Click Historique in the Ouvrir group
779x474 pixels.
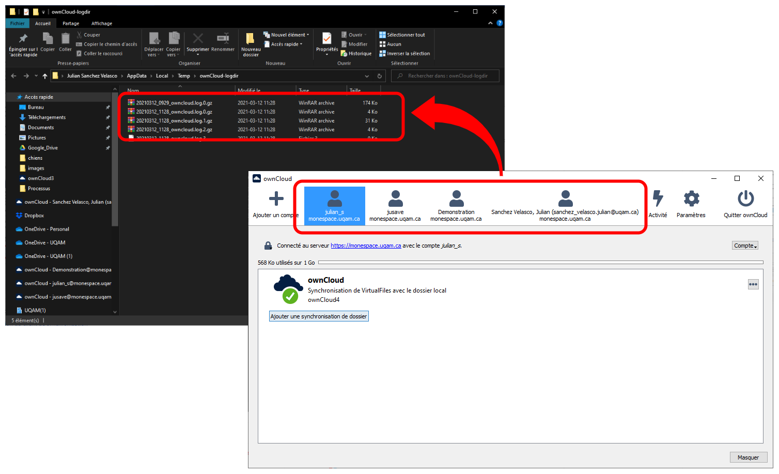point(356,54)
